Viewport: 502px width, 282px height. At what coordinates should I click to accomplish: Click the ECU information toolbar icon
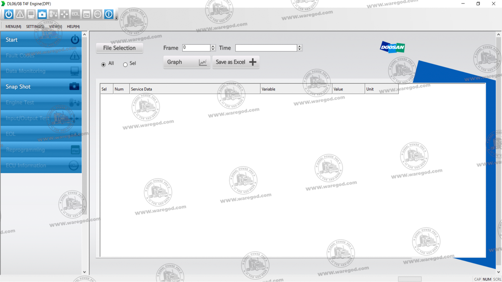click(x=98, y=14)
